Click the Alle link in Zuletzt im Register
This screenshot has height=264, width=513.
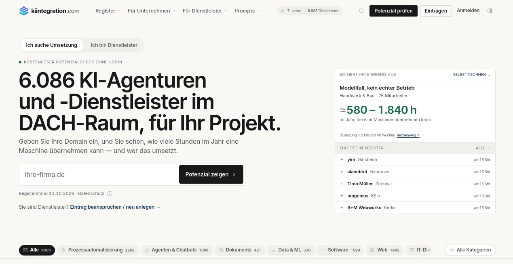click(483, 148)
